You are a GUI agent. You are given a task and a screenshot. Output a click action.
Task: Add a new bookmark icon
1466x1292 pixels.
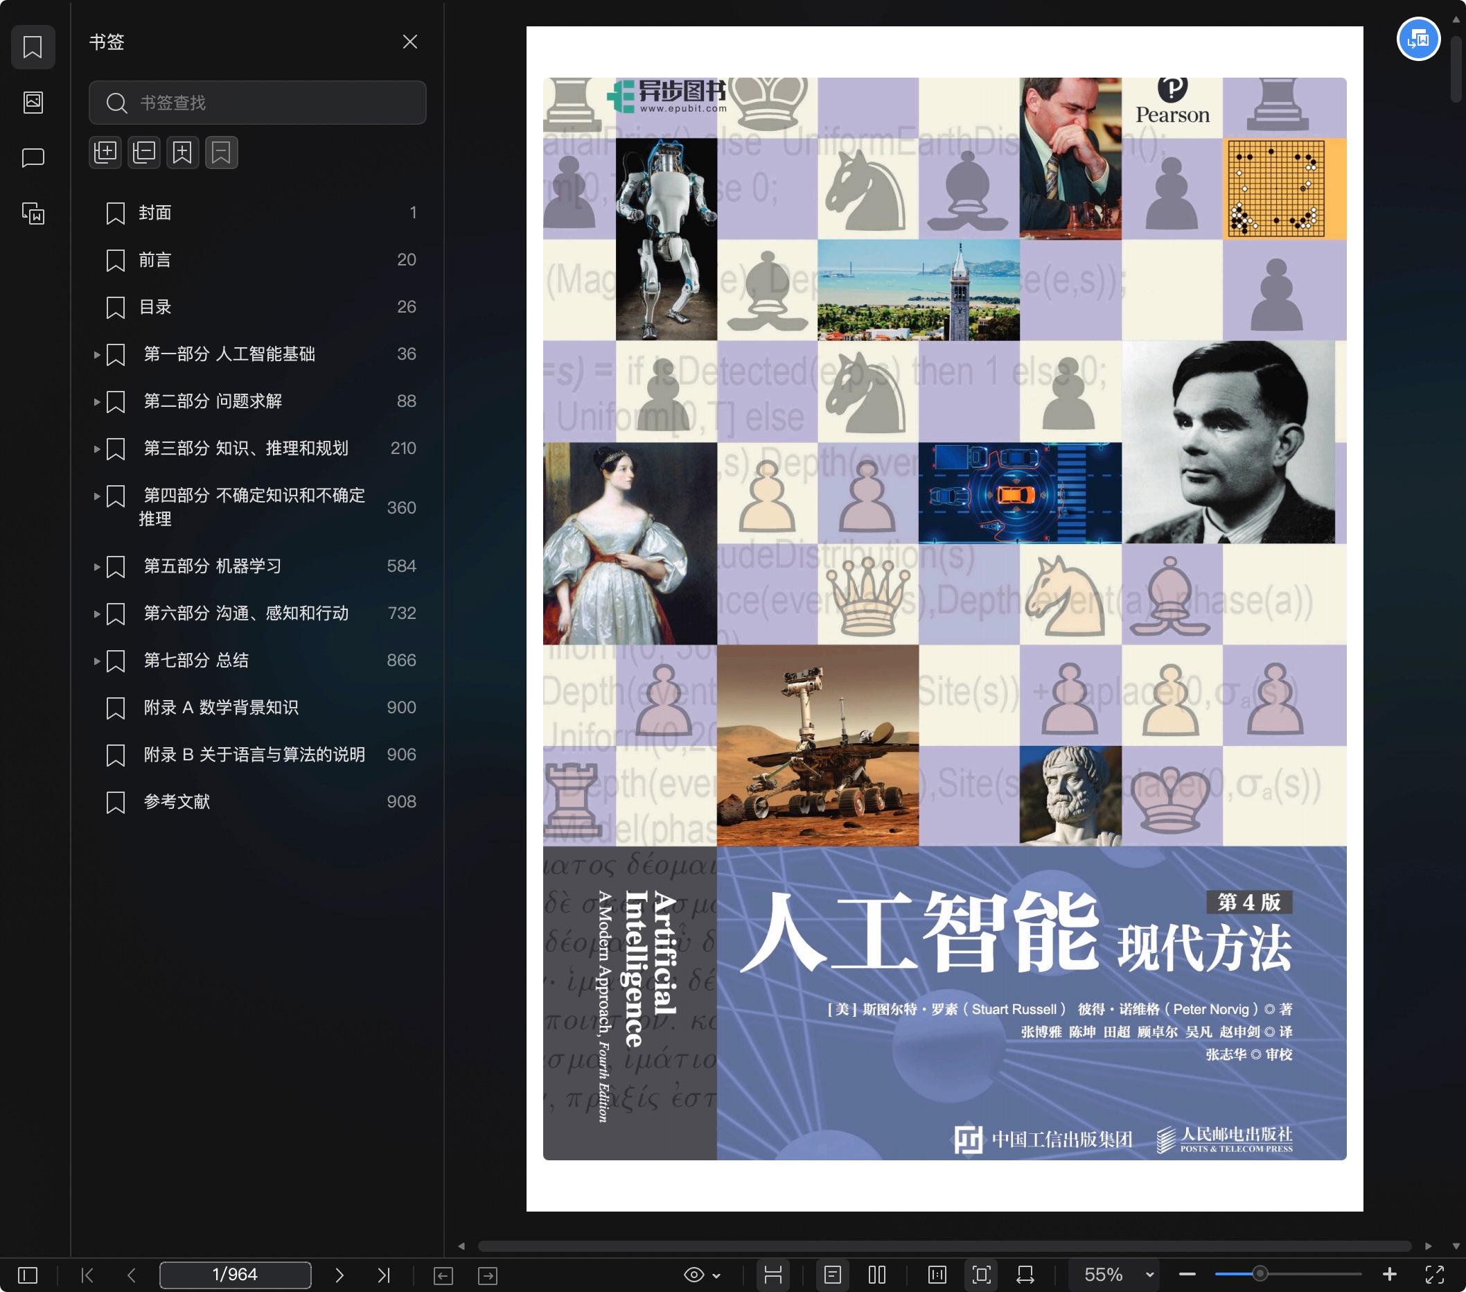click(182, 152)
